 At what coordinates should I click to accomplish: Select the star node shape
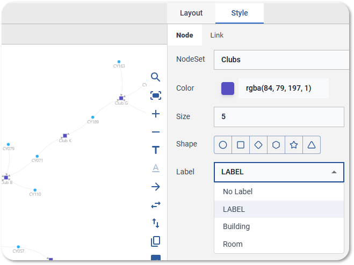[x=294, y=145]
